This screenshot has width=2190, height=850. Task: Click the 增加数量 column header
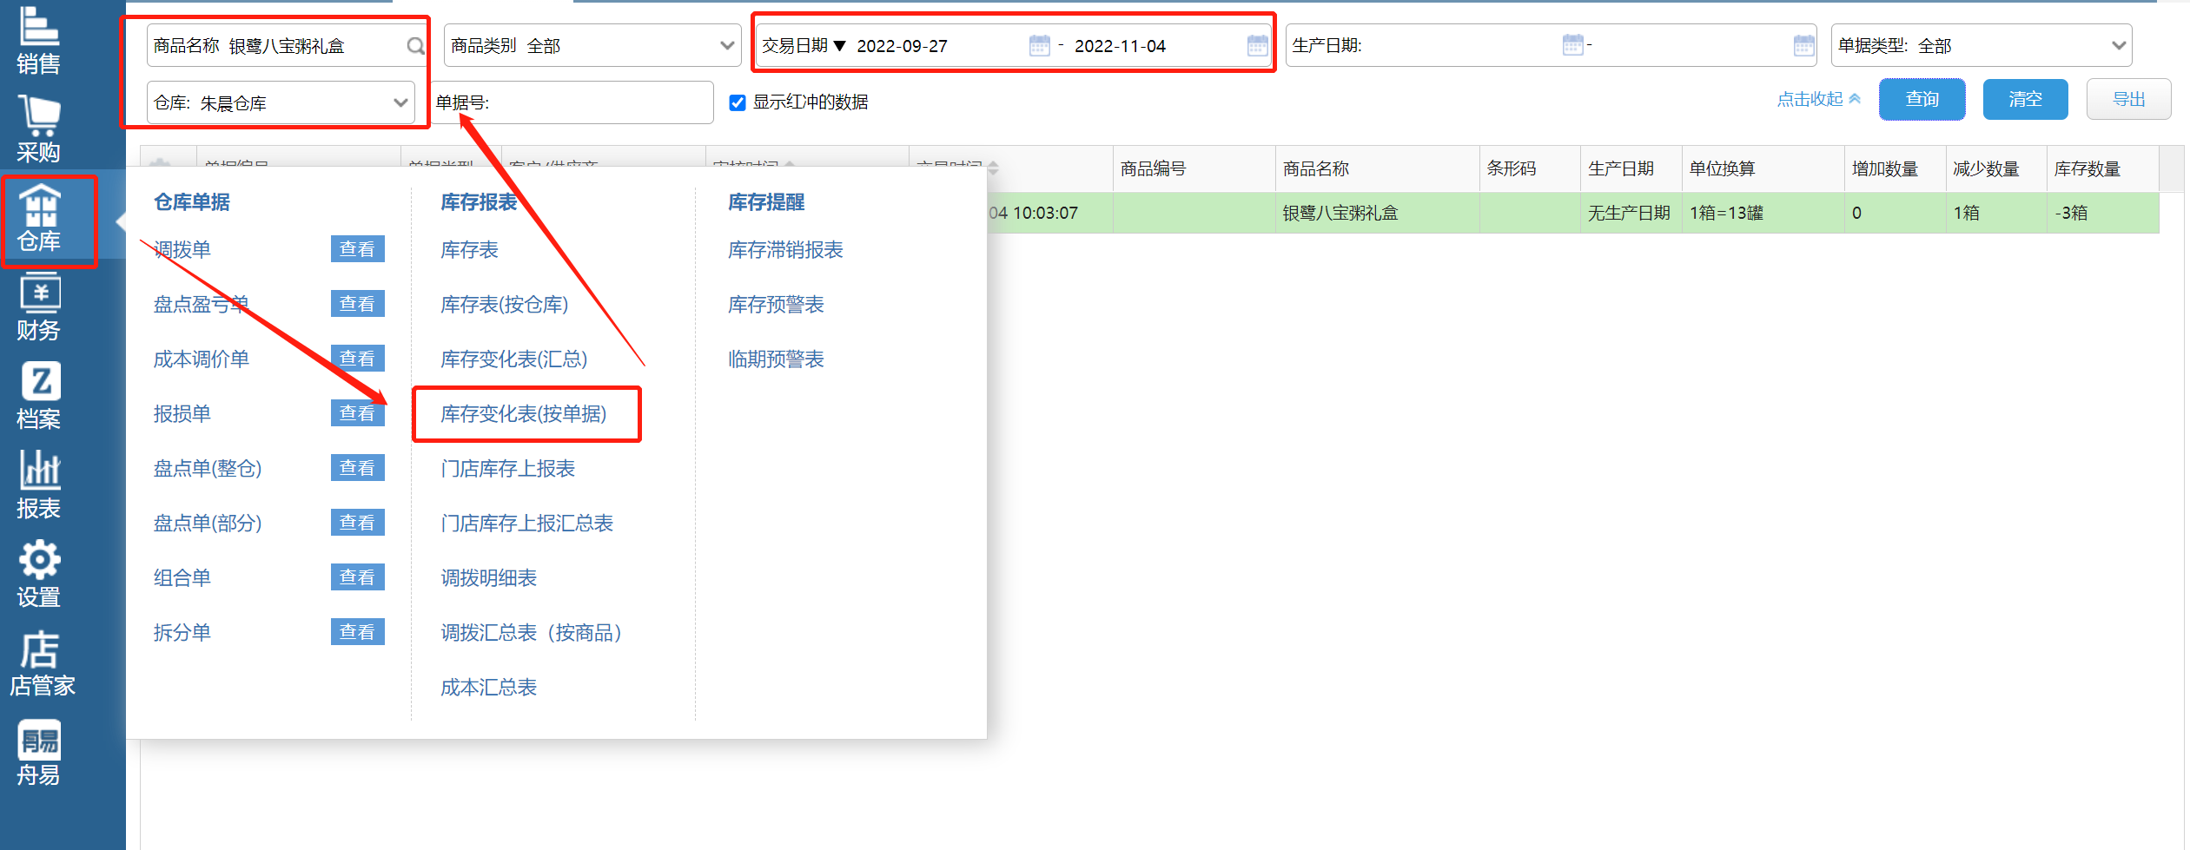point(1895,168)
